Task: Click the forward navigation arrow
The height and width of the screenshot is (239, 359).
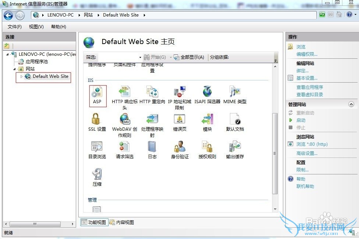Action: coord(20,15)
